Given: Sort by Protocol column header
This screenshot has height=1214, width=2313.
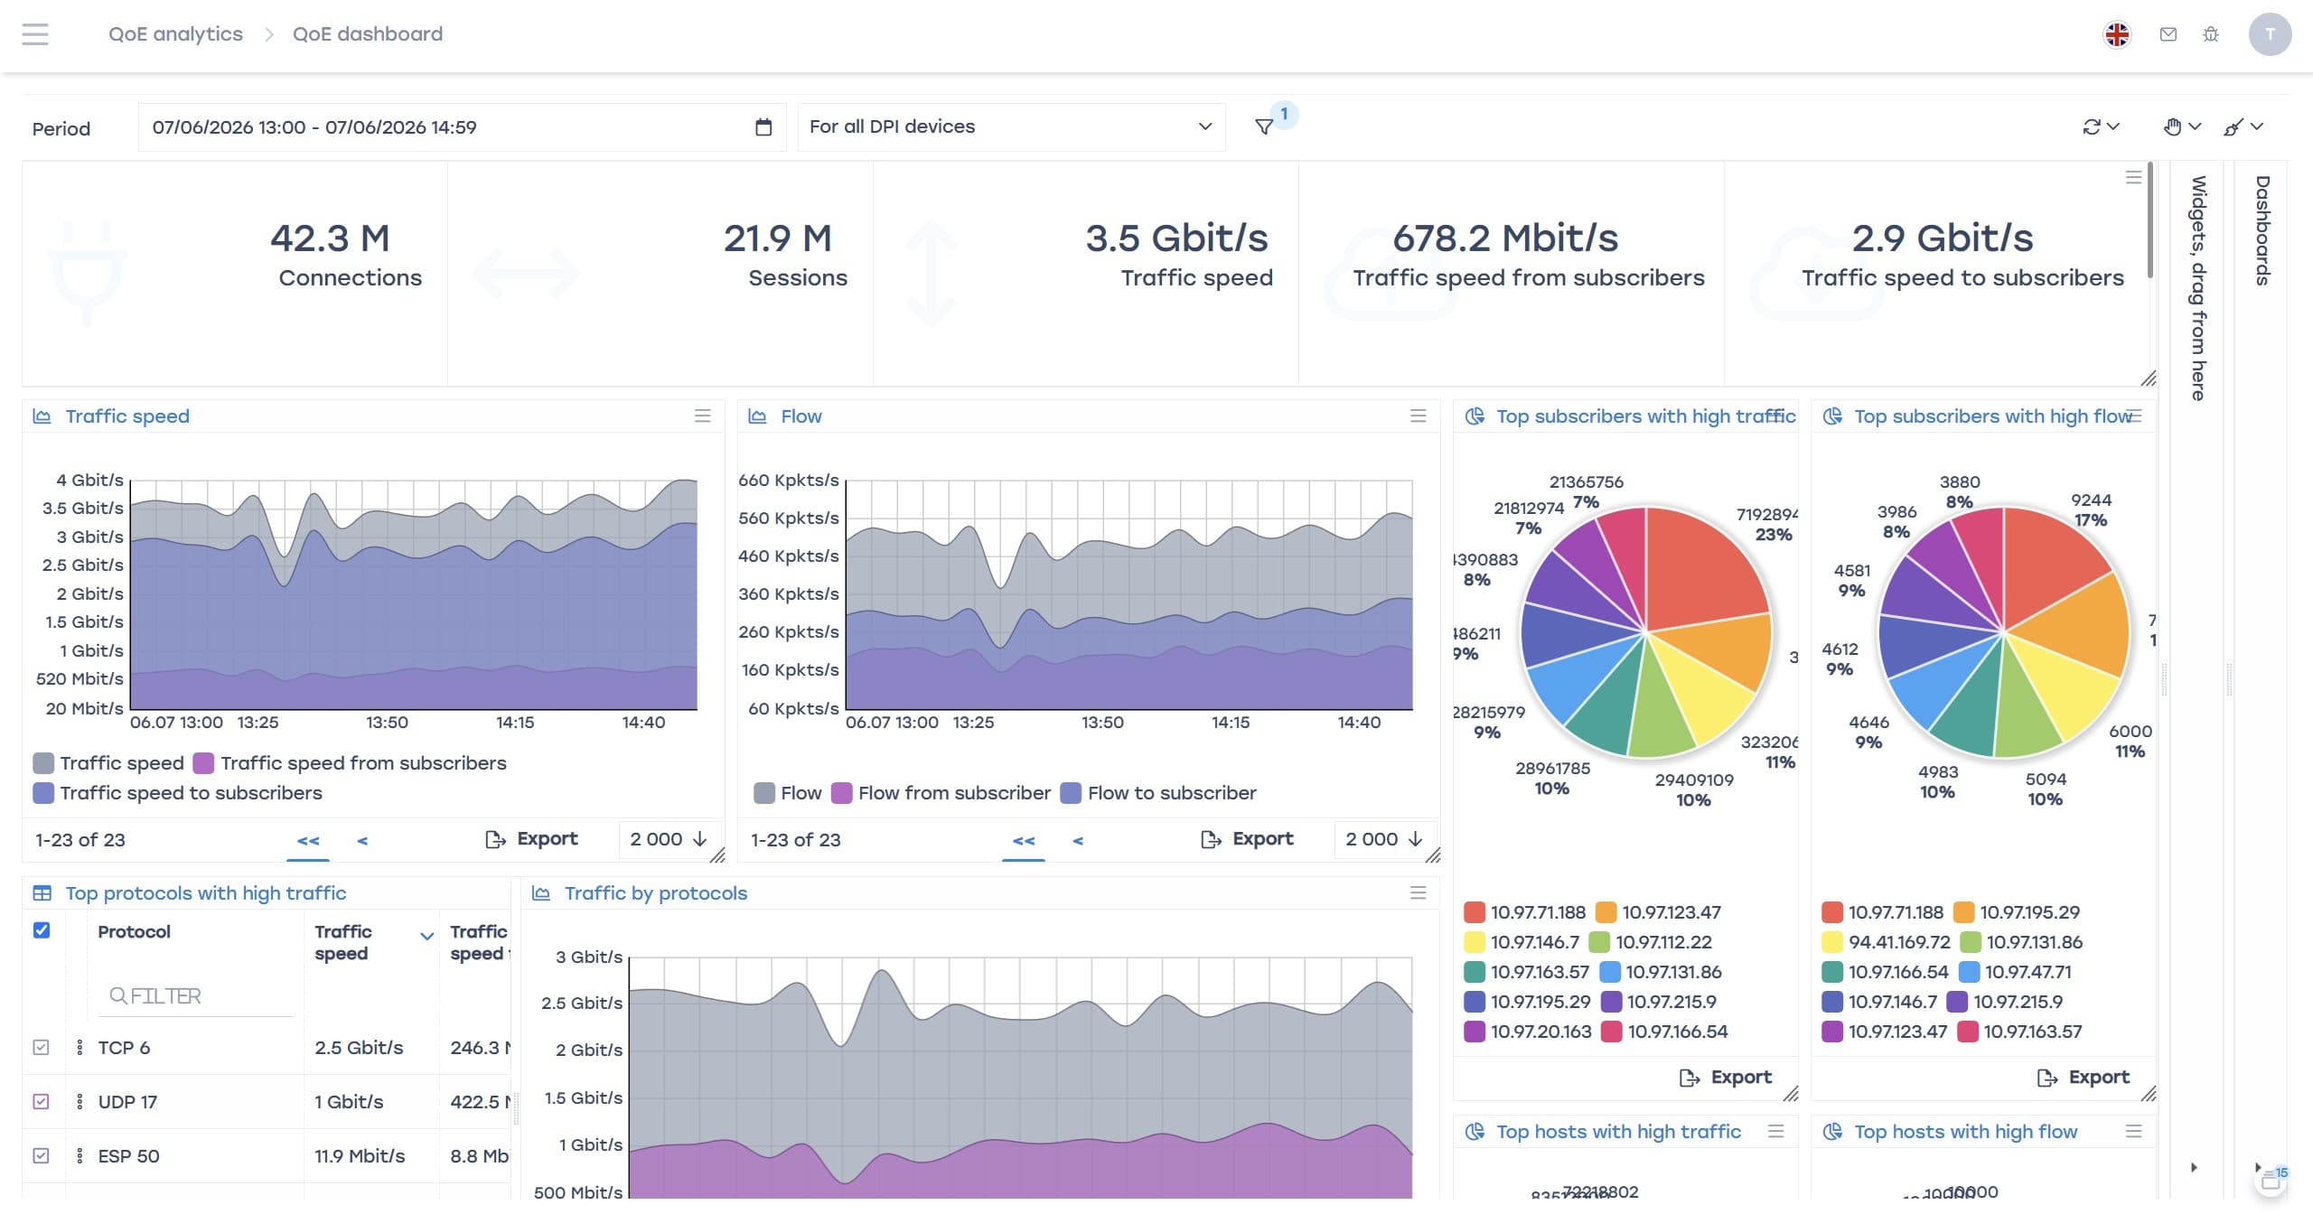Looking at the screenshot, I should (x=134, y=931).
